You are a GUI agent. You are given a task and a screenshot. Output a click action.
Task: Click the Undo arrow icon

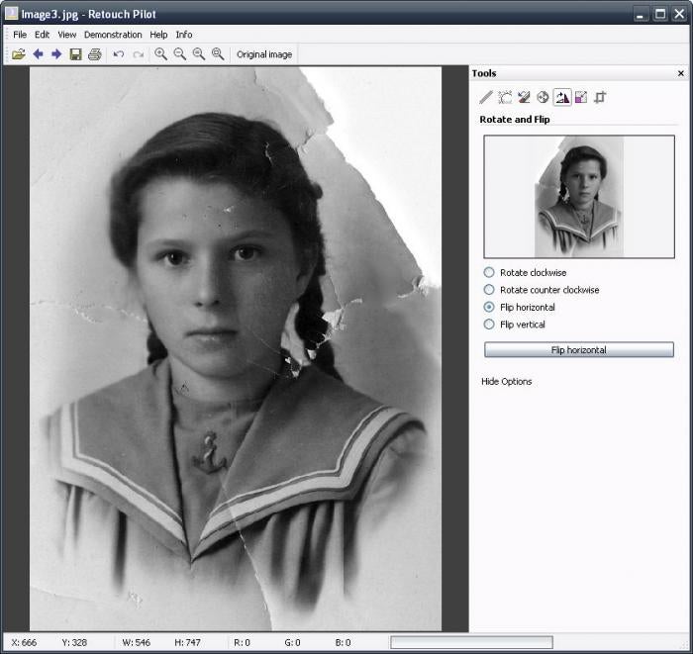(119, 54)
